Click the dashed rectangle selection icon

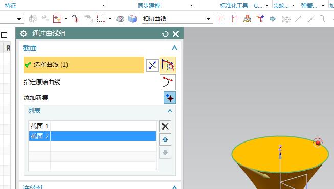pos(101,19)
